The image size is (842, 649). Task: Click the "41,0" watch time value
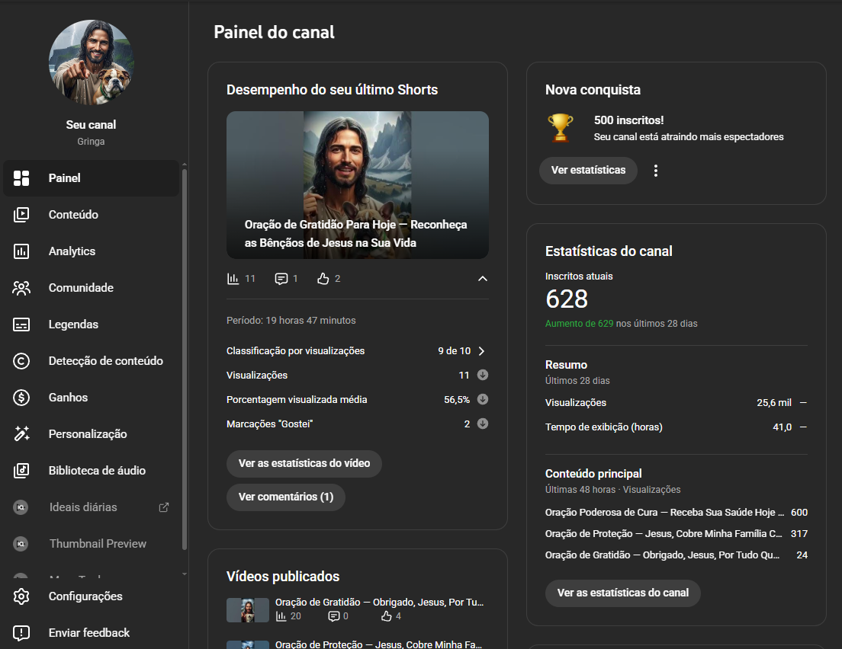pyautogui.click(x=782, y=427)
